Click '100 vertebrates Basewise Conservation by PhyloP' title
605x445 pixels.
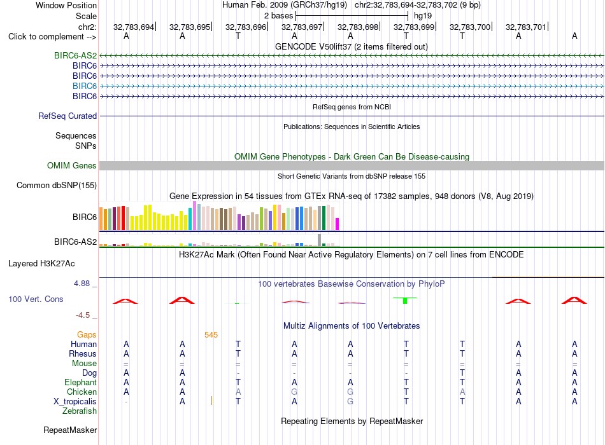click(x=352, y=284)
